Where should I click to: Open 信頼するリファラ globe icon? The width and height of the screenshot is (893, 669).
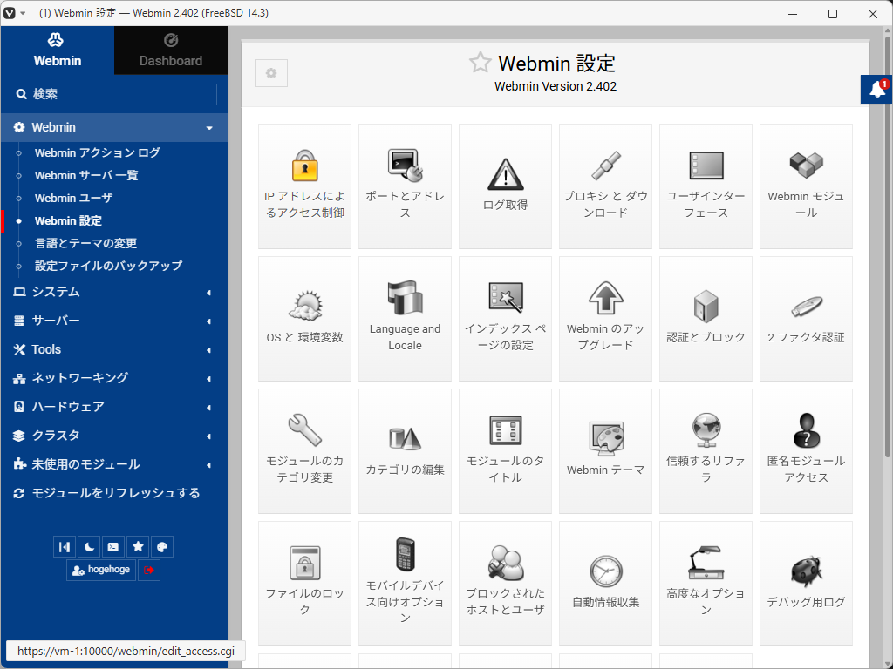coord(706,430)
